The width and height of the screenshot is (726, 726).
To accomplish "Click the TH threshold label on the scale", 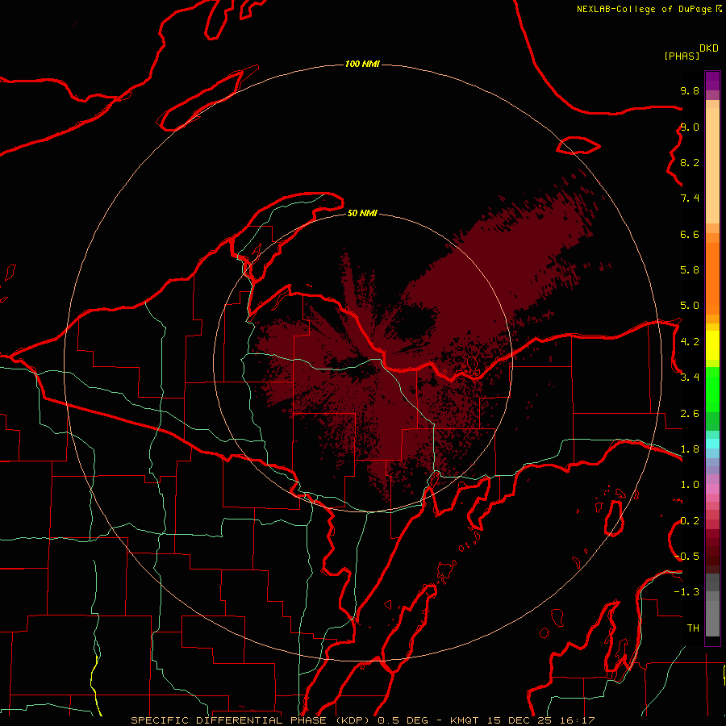I will click(693, 628).
